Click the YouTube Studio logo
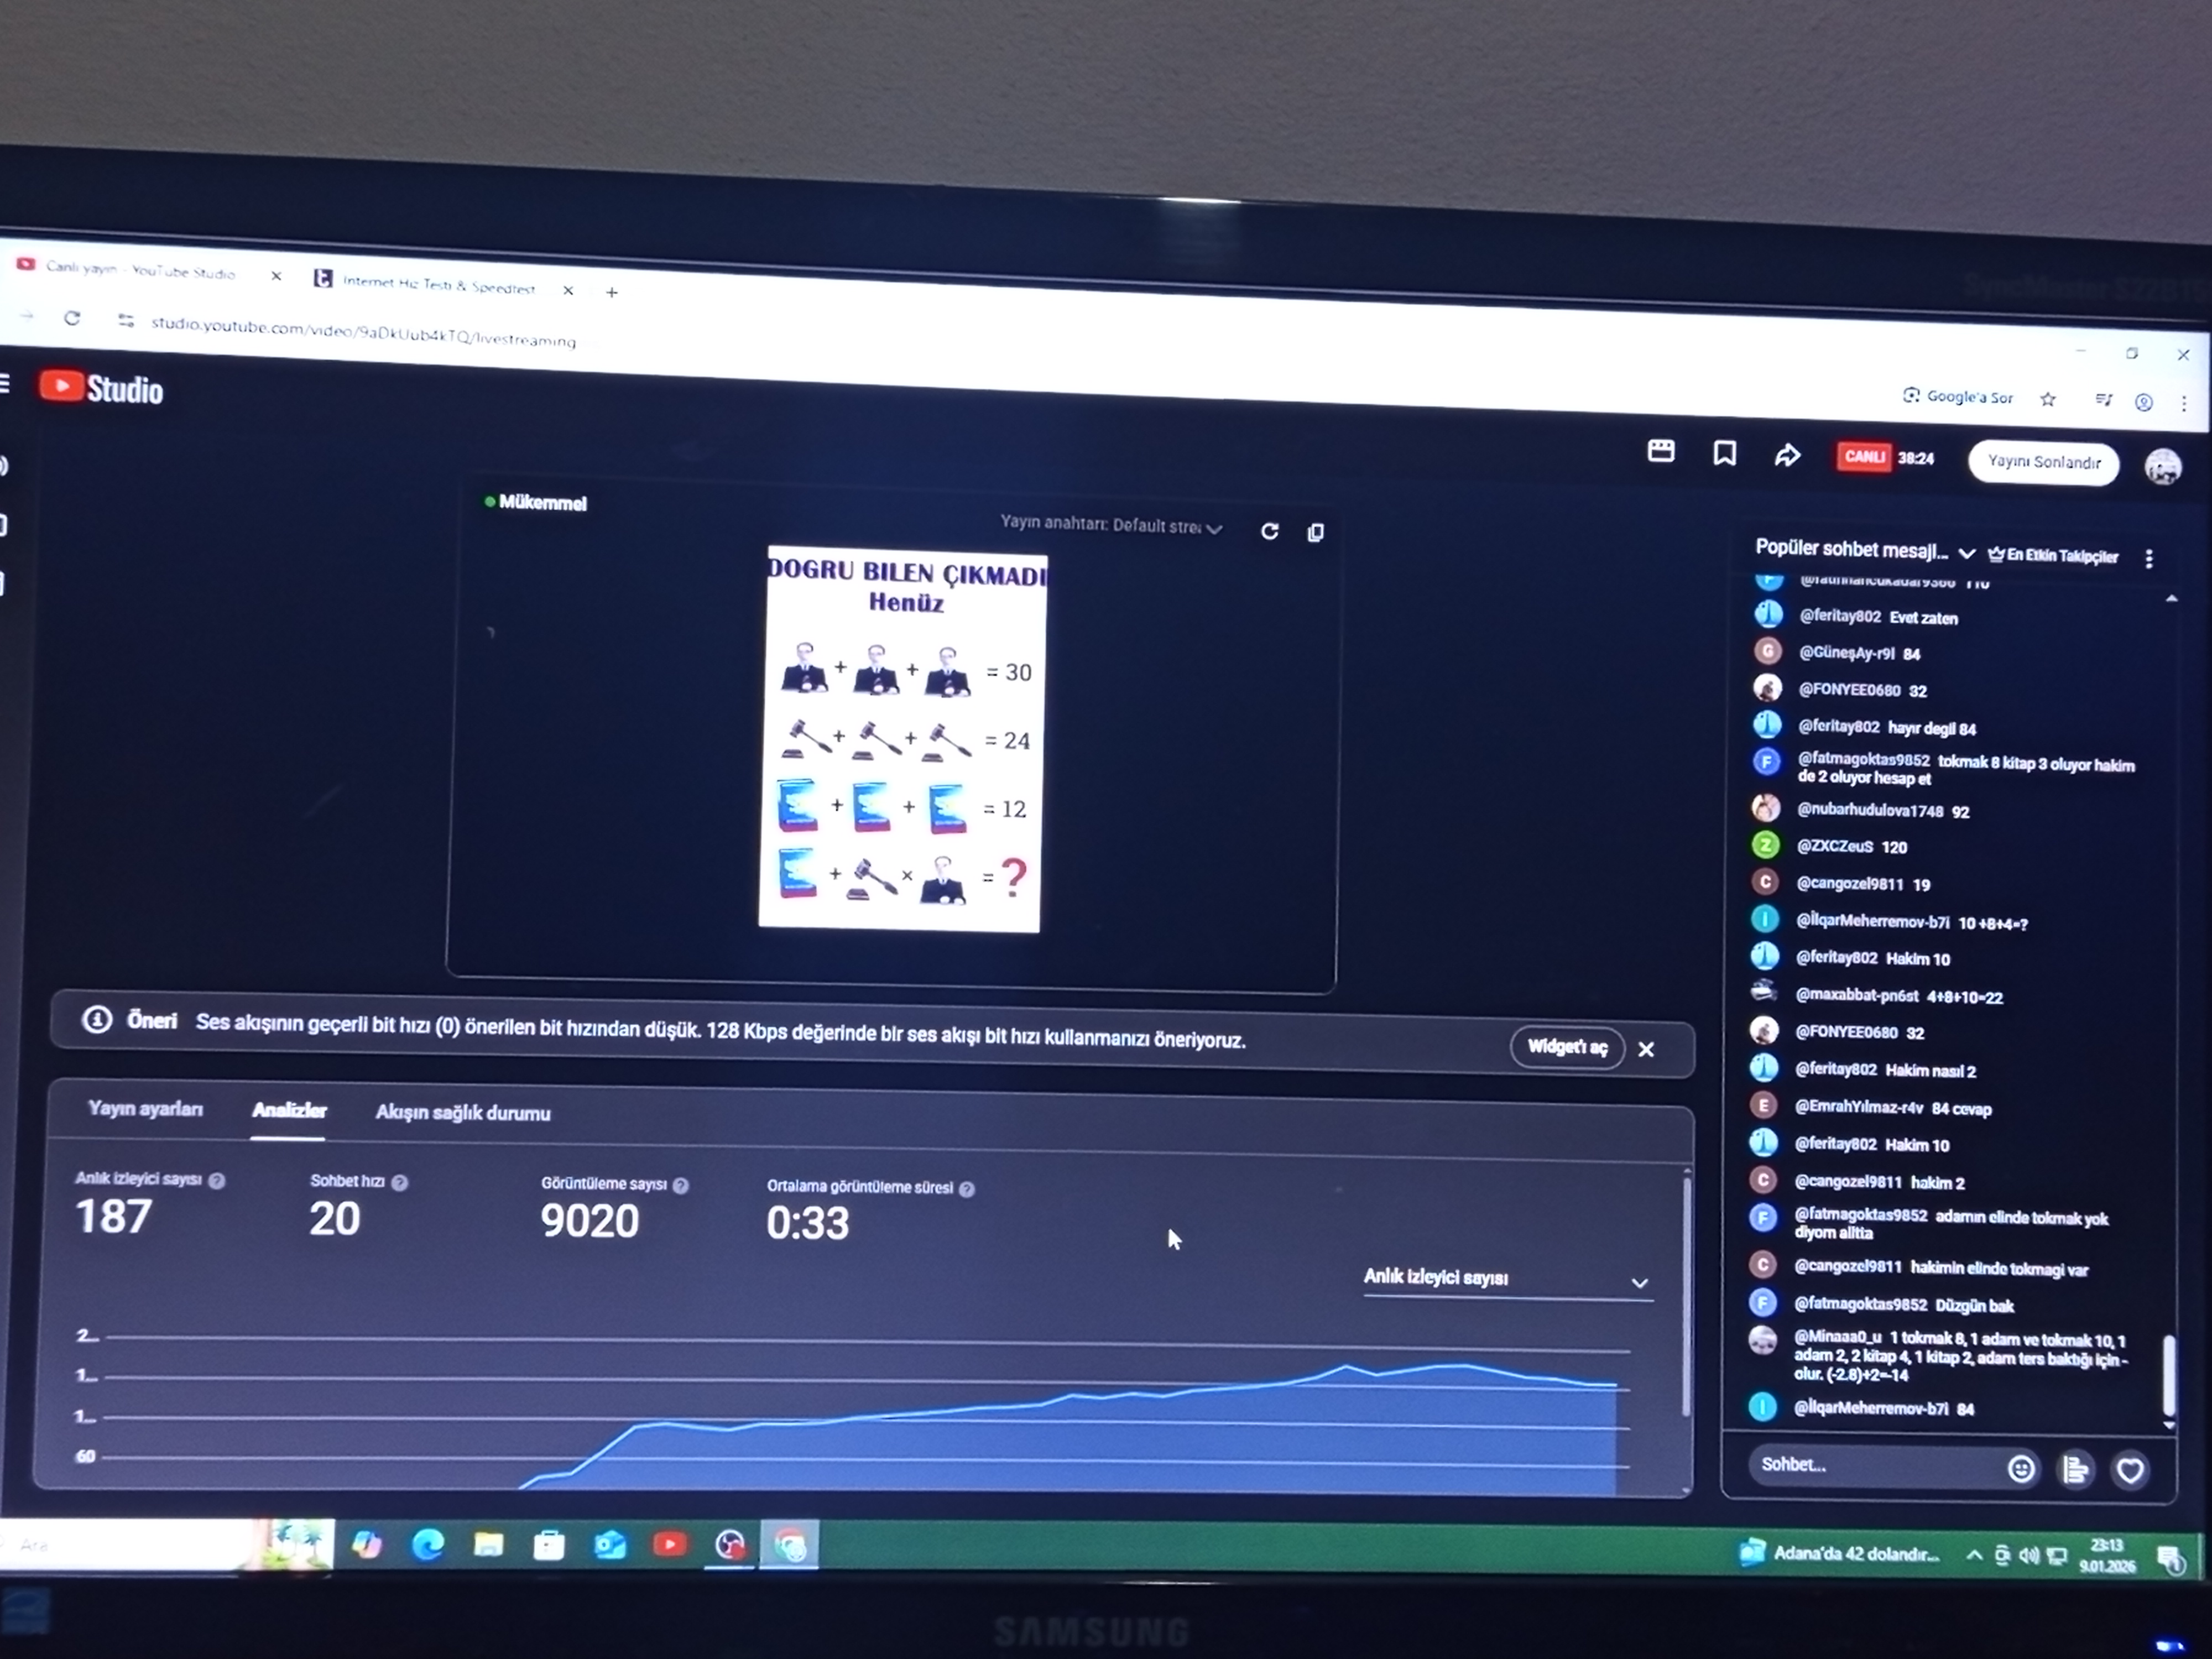This screenshot has width=2212, height=1659. 101,388
